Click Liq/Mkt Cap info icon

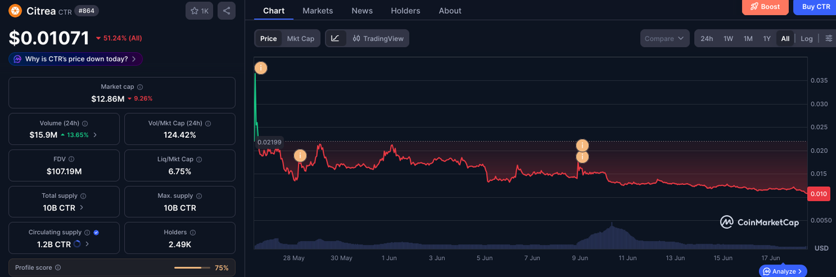click(x=199, y=159)
